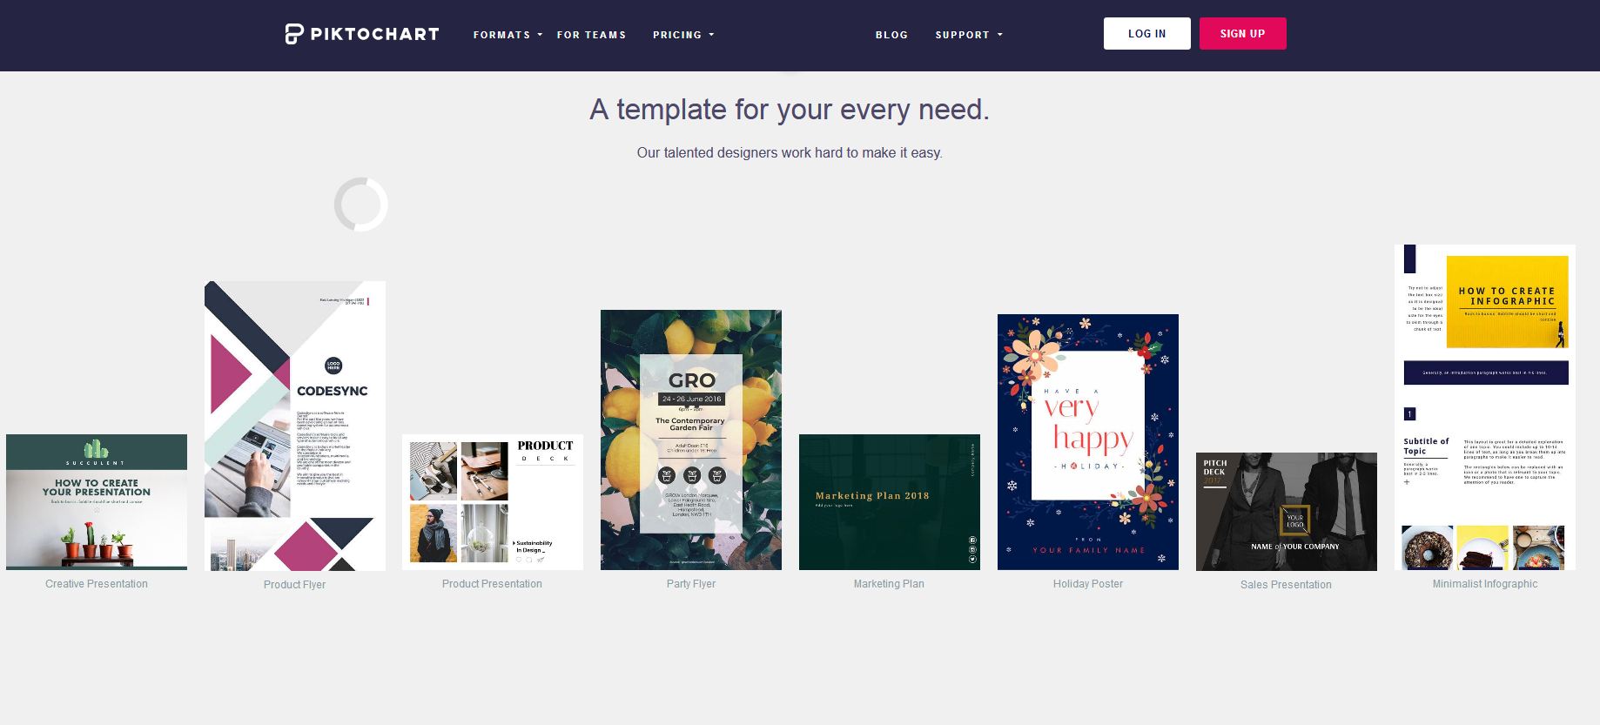Click the Holiday Poster caption link

tap(1088, 584)
